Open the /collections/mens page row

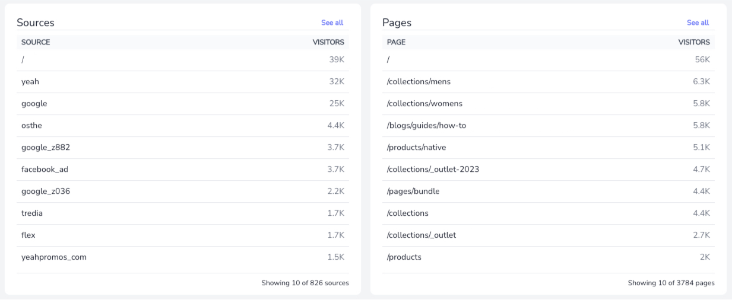pos(549,82)
